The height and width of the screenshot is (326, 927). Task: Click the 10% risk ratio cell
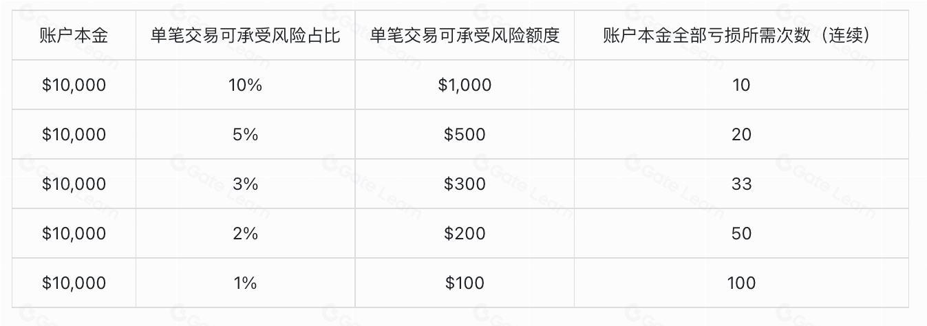(x=245, y=85)
